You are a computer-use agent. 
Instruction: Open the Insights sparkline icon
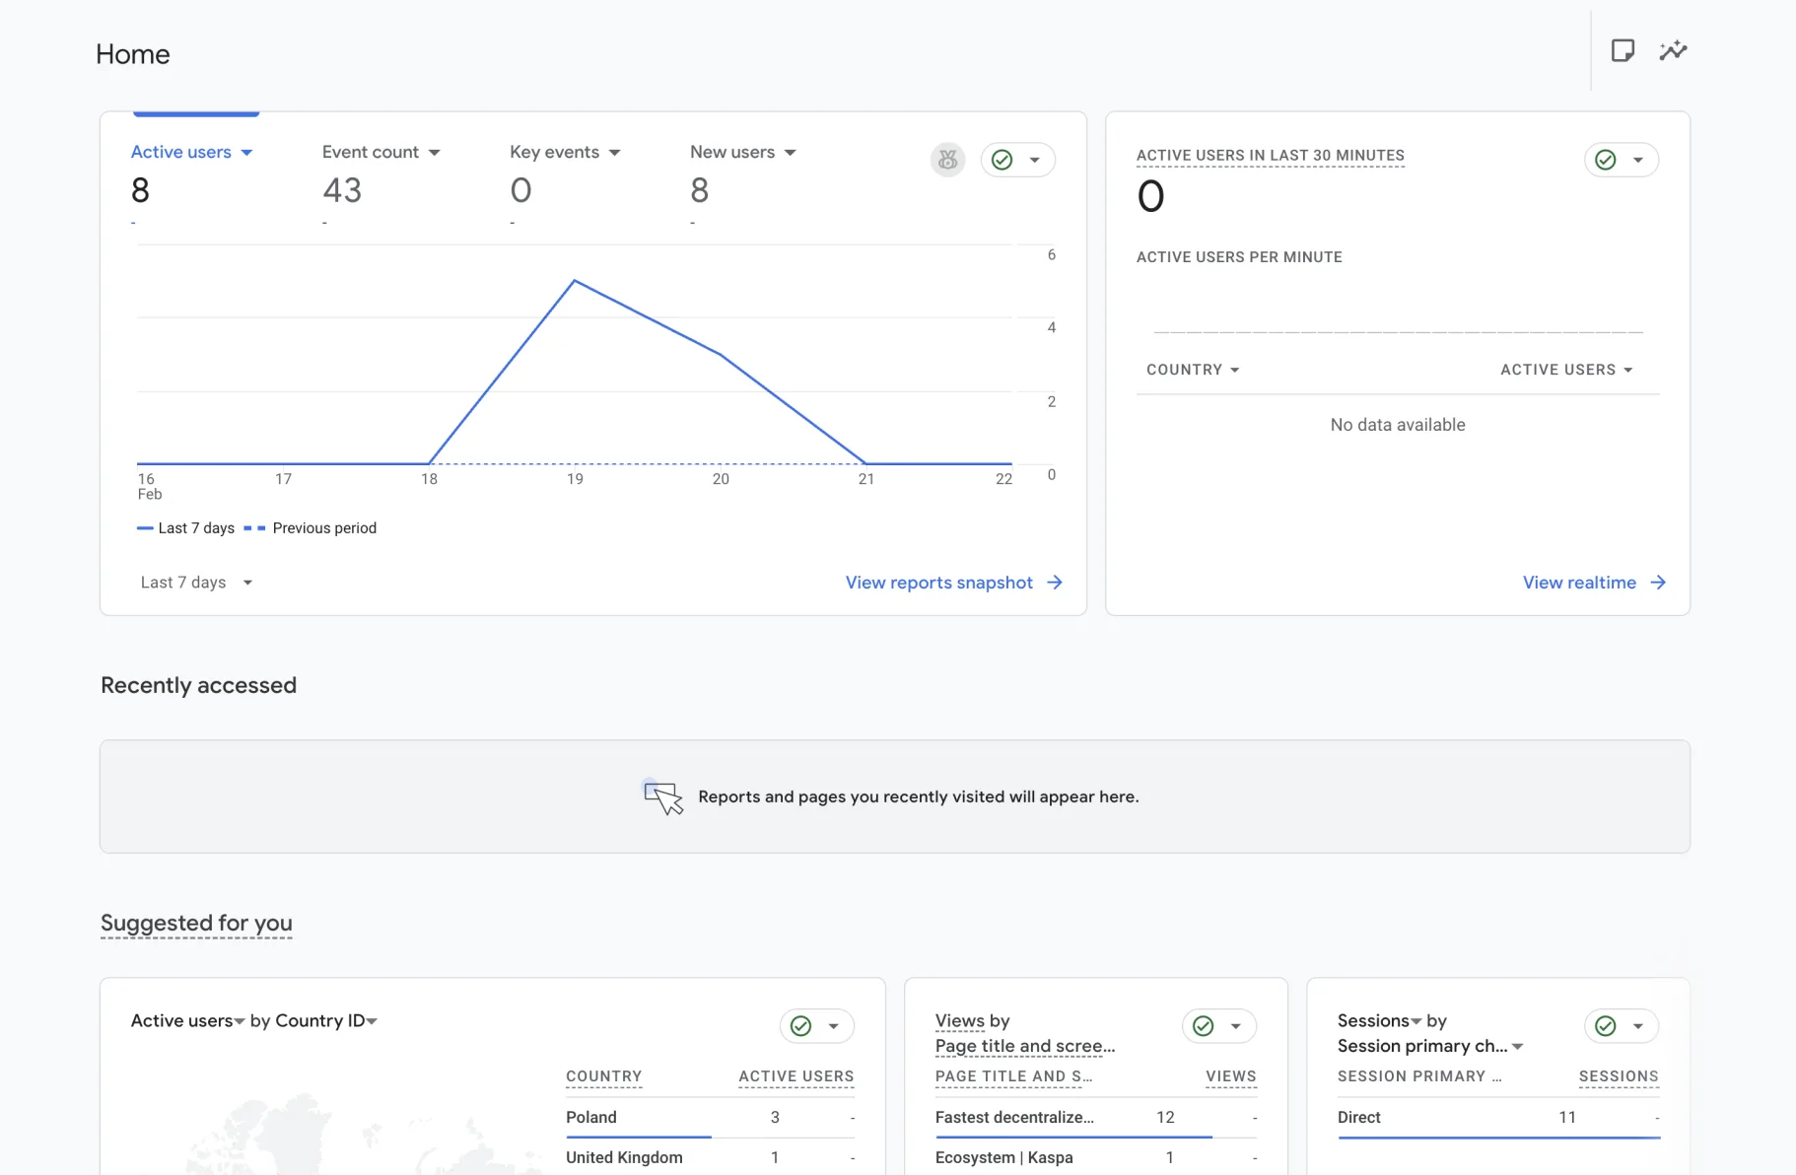[1673, 50]
